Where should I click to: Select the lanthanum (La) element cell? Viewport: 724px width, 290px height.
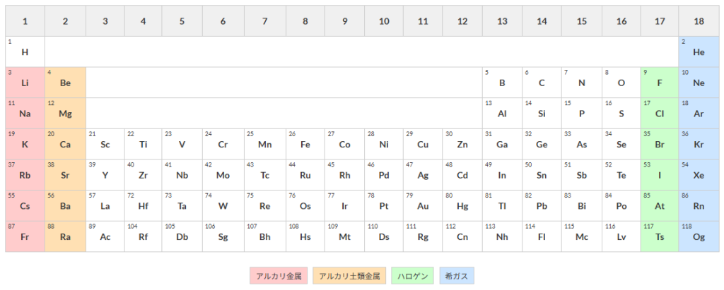pos(105,205)
